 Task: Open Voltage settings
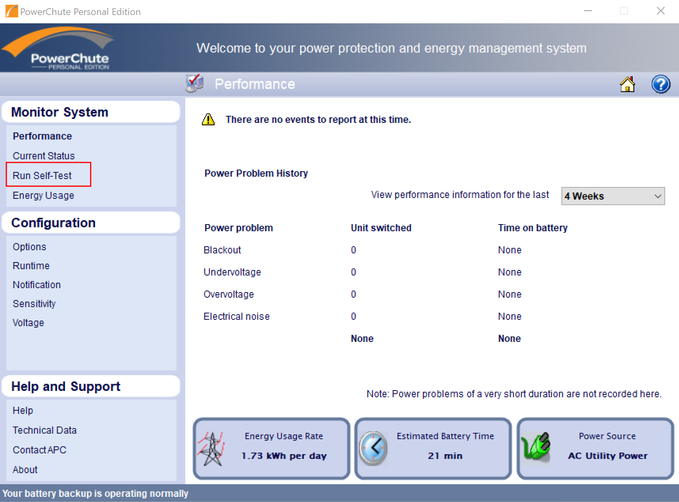click(x=28, y=323)
